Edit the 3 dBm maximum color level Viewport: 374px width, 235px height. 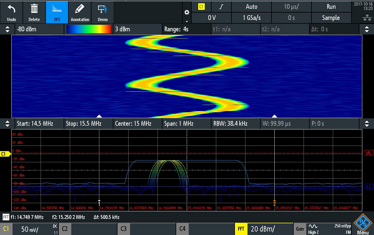click(x=137, y=29)
